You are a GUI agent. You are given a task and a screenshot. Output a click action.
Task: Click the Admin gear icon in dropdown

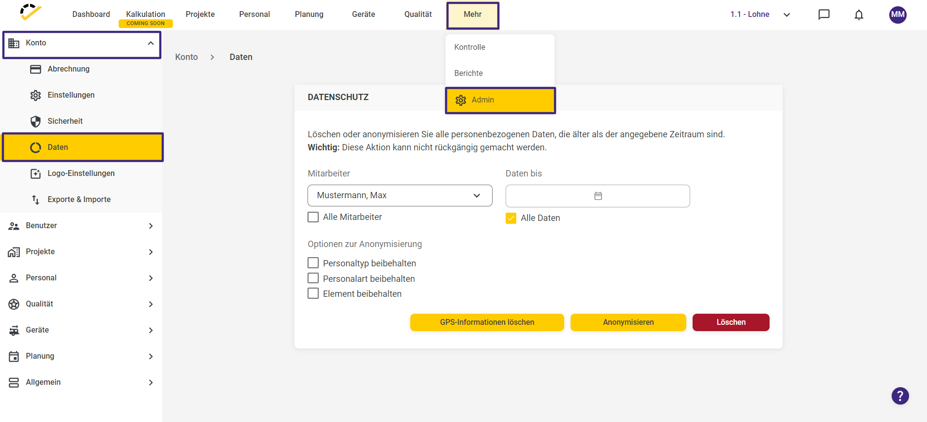point(461,100)
